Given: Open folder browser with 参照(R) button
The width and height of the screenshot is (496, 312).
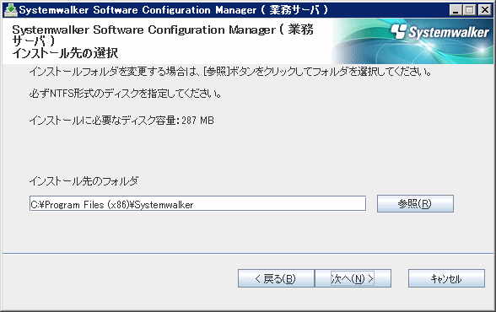Looking at the screenshot, I should (415, 204).
